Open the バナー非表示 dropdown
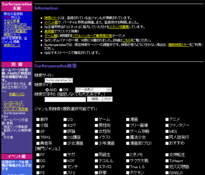This screenshot has width=205, height=175. click(93, 90)
